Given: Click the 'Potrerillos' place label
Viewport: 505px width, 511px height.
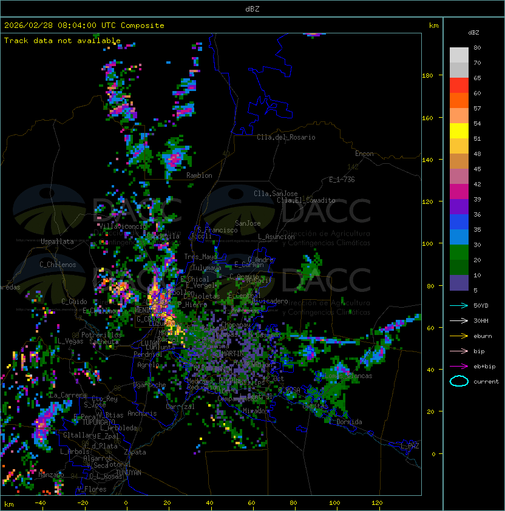Looking at the screenshot, I should (101, 335).
